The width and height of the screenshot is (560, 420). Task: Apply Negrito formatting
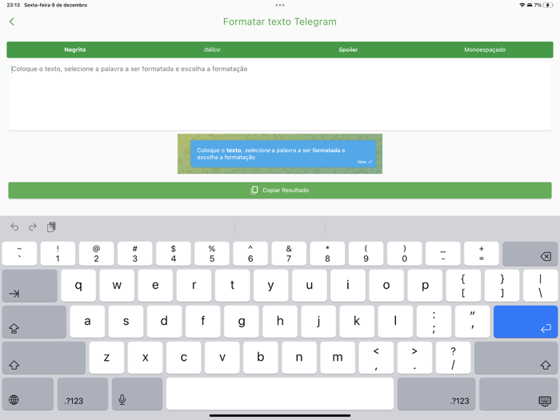point(75,50)
